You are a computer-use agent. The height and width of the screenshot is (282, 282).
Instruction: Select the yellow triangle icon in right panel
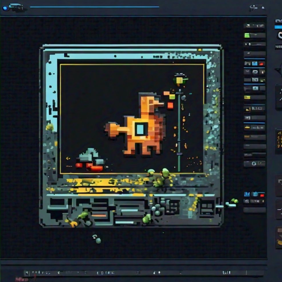(x=248, y=110)
